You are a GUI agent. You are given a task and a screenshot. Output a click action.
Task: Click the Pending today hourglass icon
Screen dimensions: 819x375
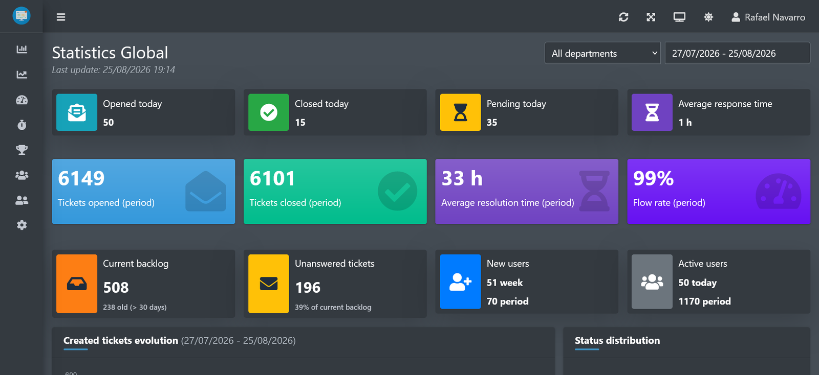460,112
